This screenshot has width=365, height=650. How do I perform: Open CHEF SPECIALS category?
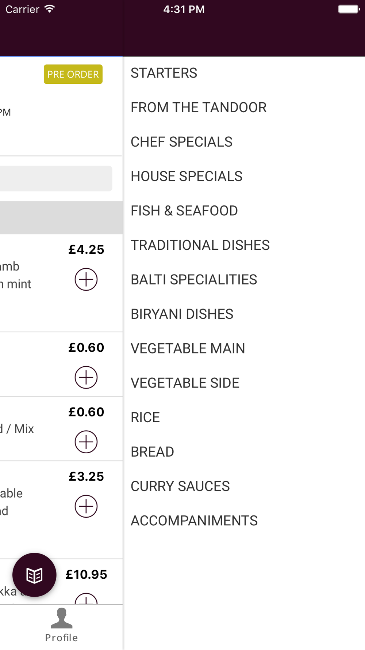pyautogui.click(x=181, y=142)
